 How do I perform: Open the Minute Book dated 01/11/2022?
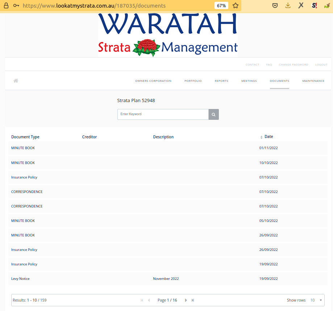click(x=23, y=148)
